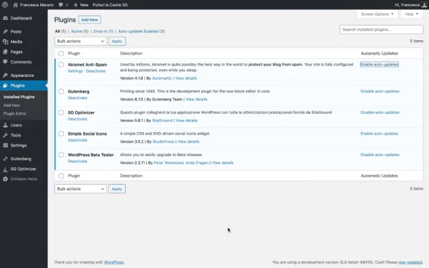This screenshot has height=268, width=429.
Task: Click the Media library icon in sidebar
Action: coord(5,42)
